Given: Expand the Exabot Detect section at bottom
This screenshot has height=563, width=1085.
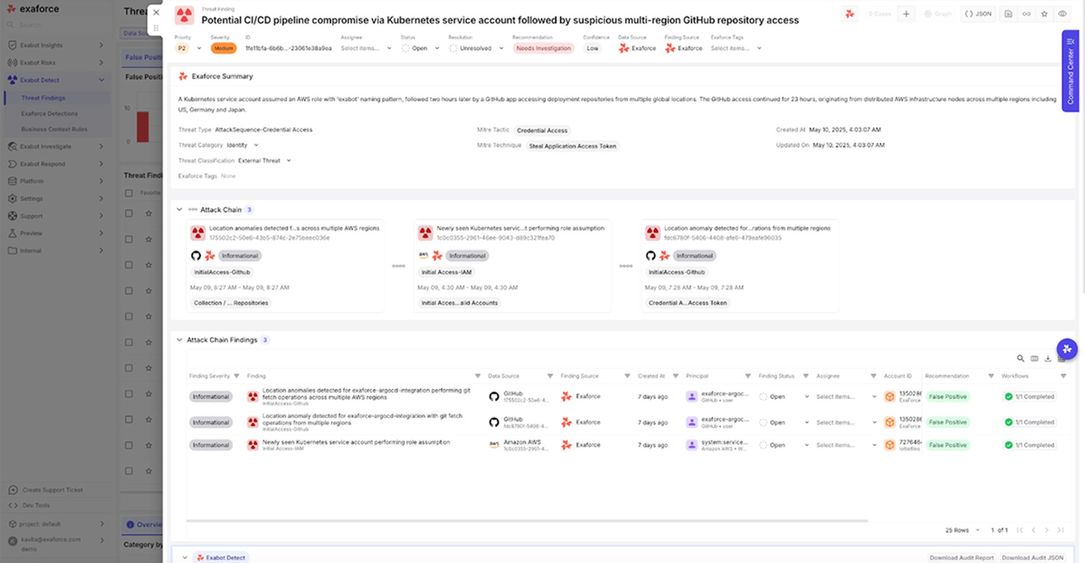Looking at the screenshot, I should (185, 558).
